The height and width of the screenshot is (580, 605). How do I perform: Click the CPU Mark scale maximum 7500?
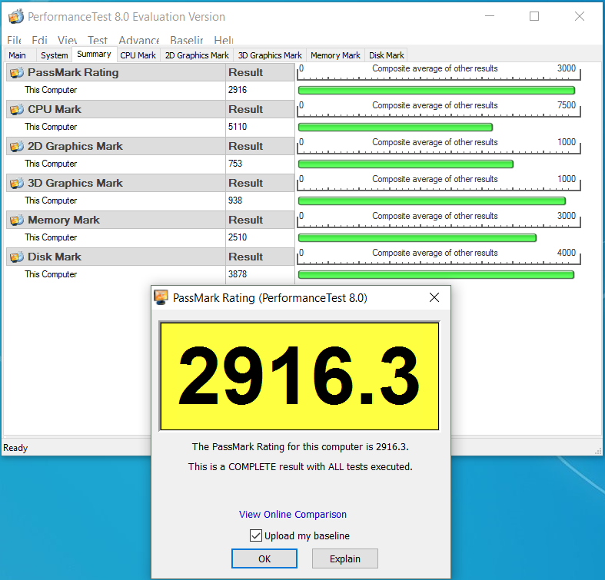coord(567,105)
